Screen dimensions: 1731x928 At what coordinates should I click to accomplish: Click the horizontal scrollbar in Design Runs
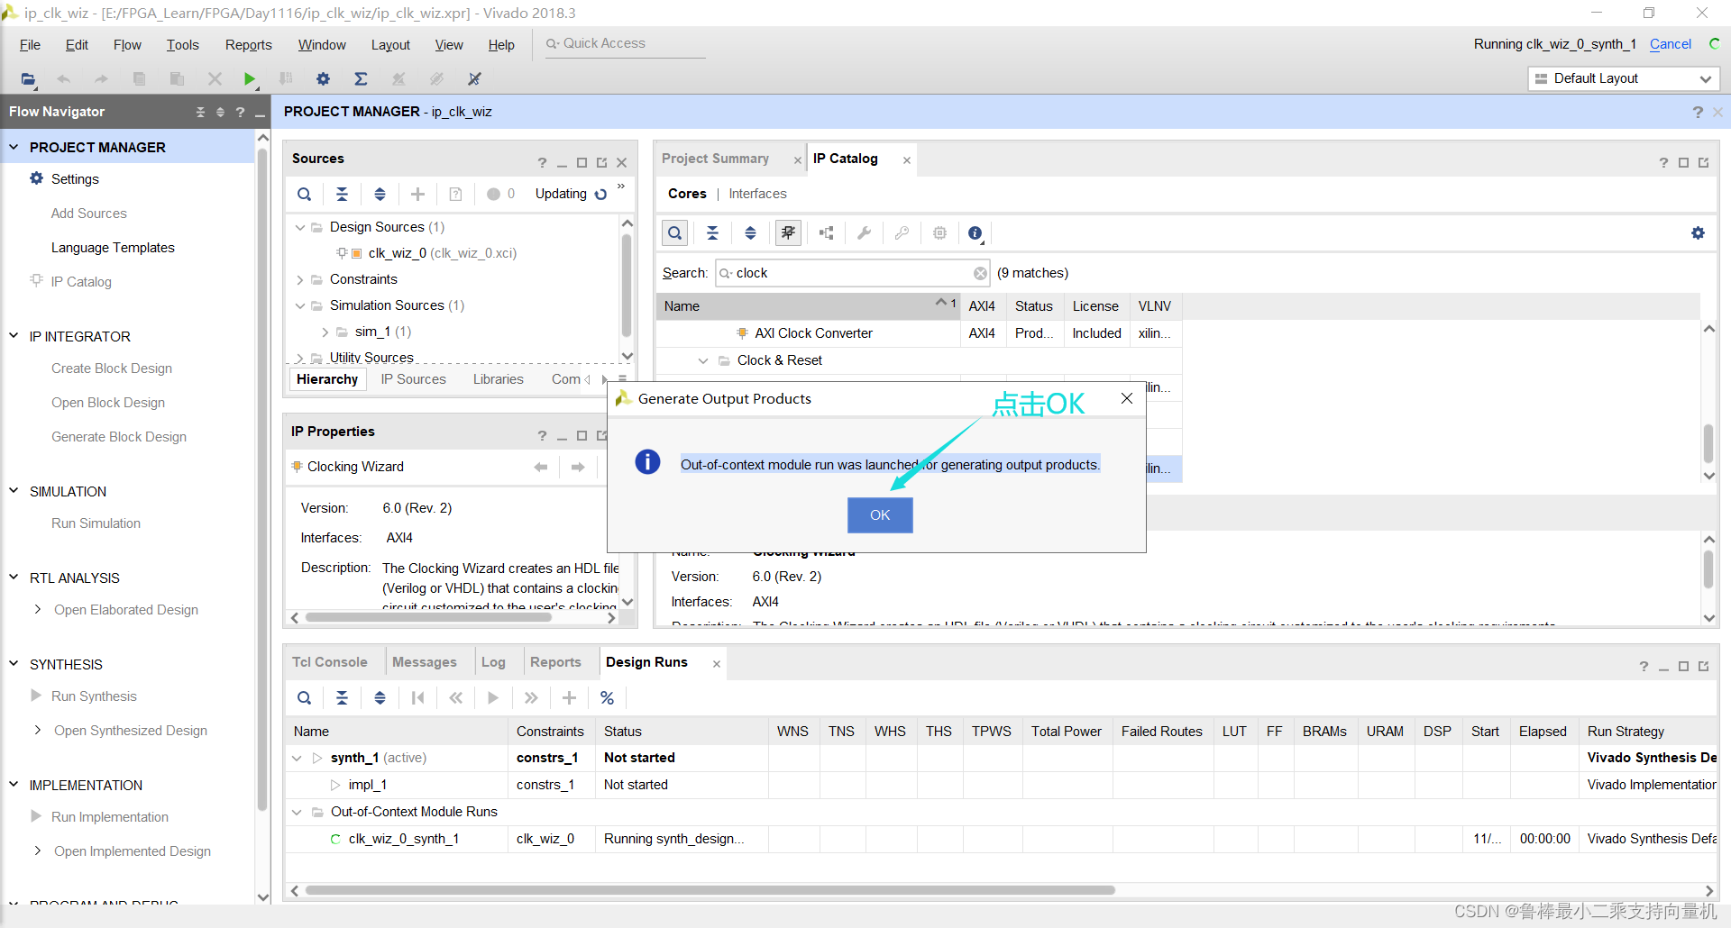(x=710, y=890)
